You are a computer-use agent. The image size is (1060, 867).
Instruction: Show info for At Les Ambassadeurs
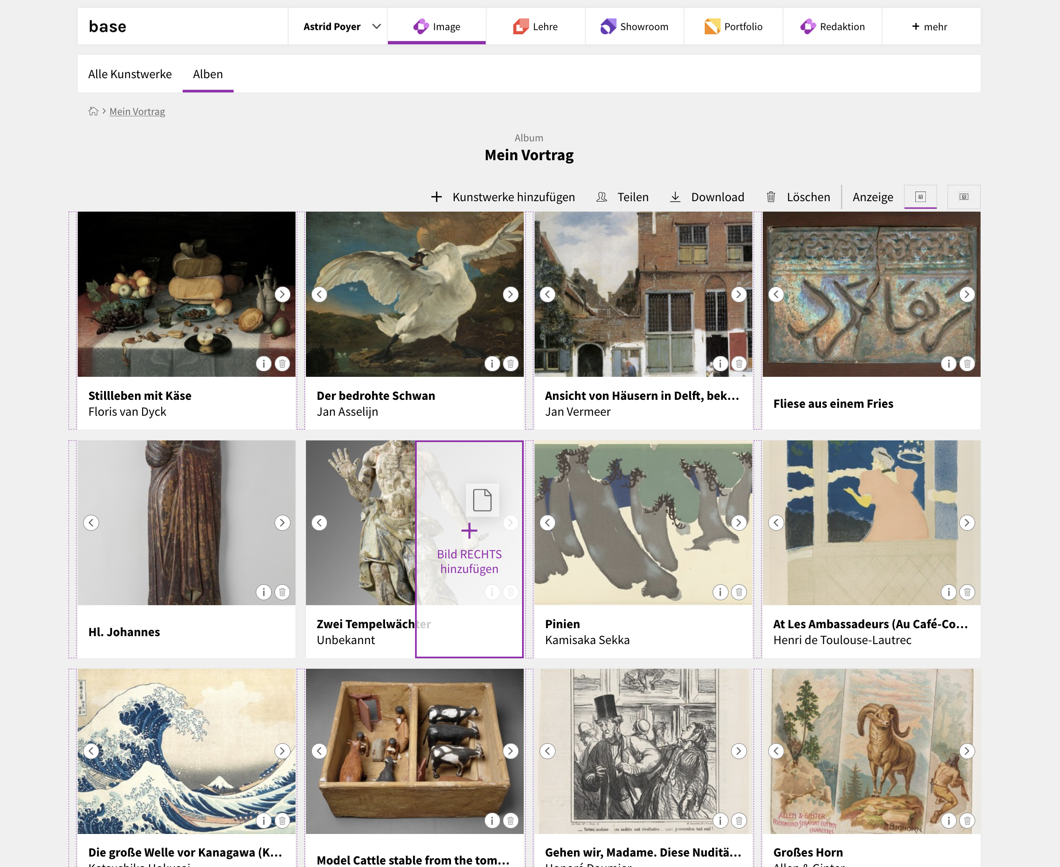tap(949, 592)
